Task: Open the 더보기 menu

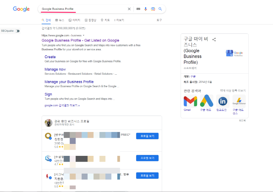Action: (119, 20)
